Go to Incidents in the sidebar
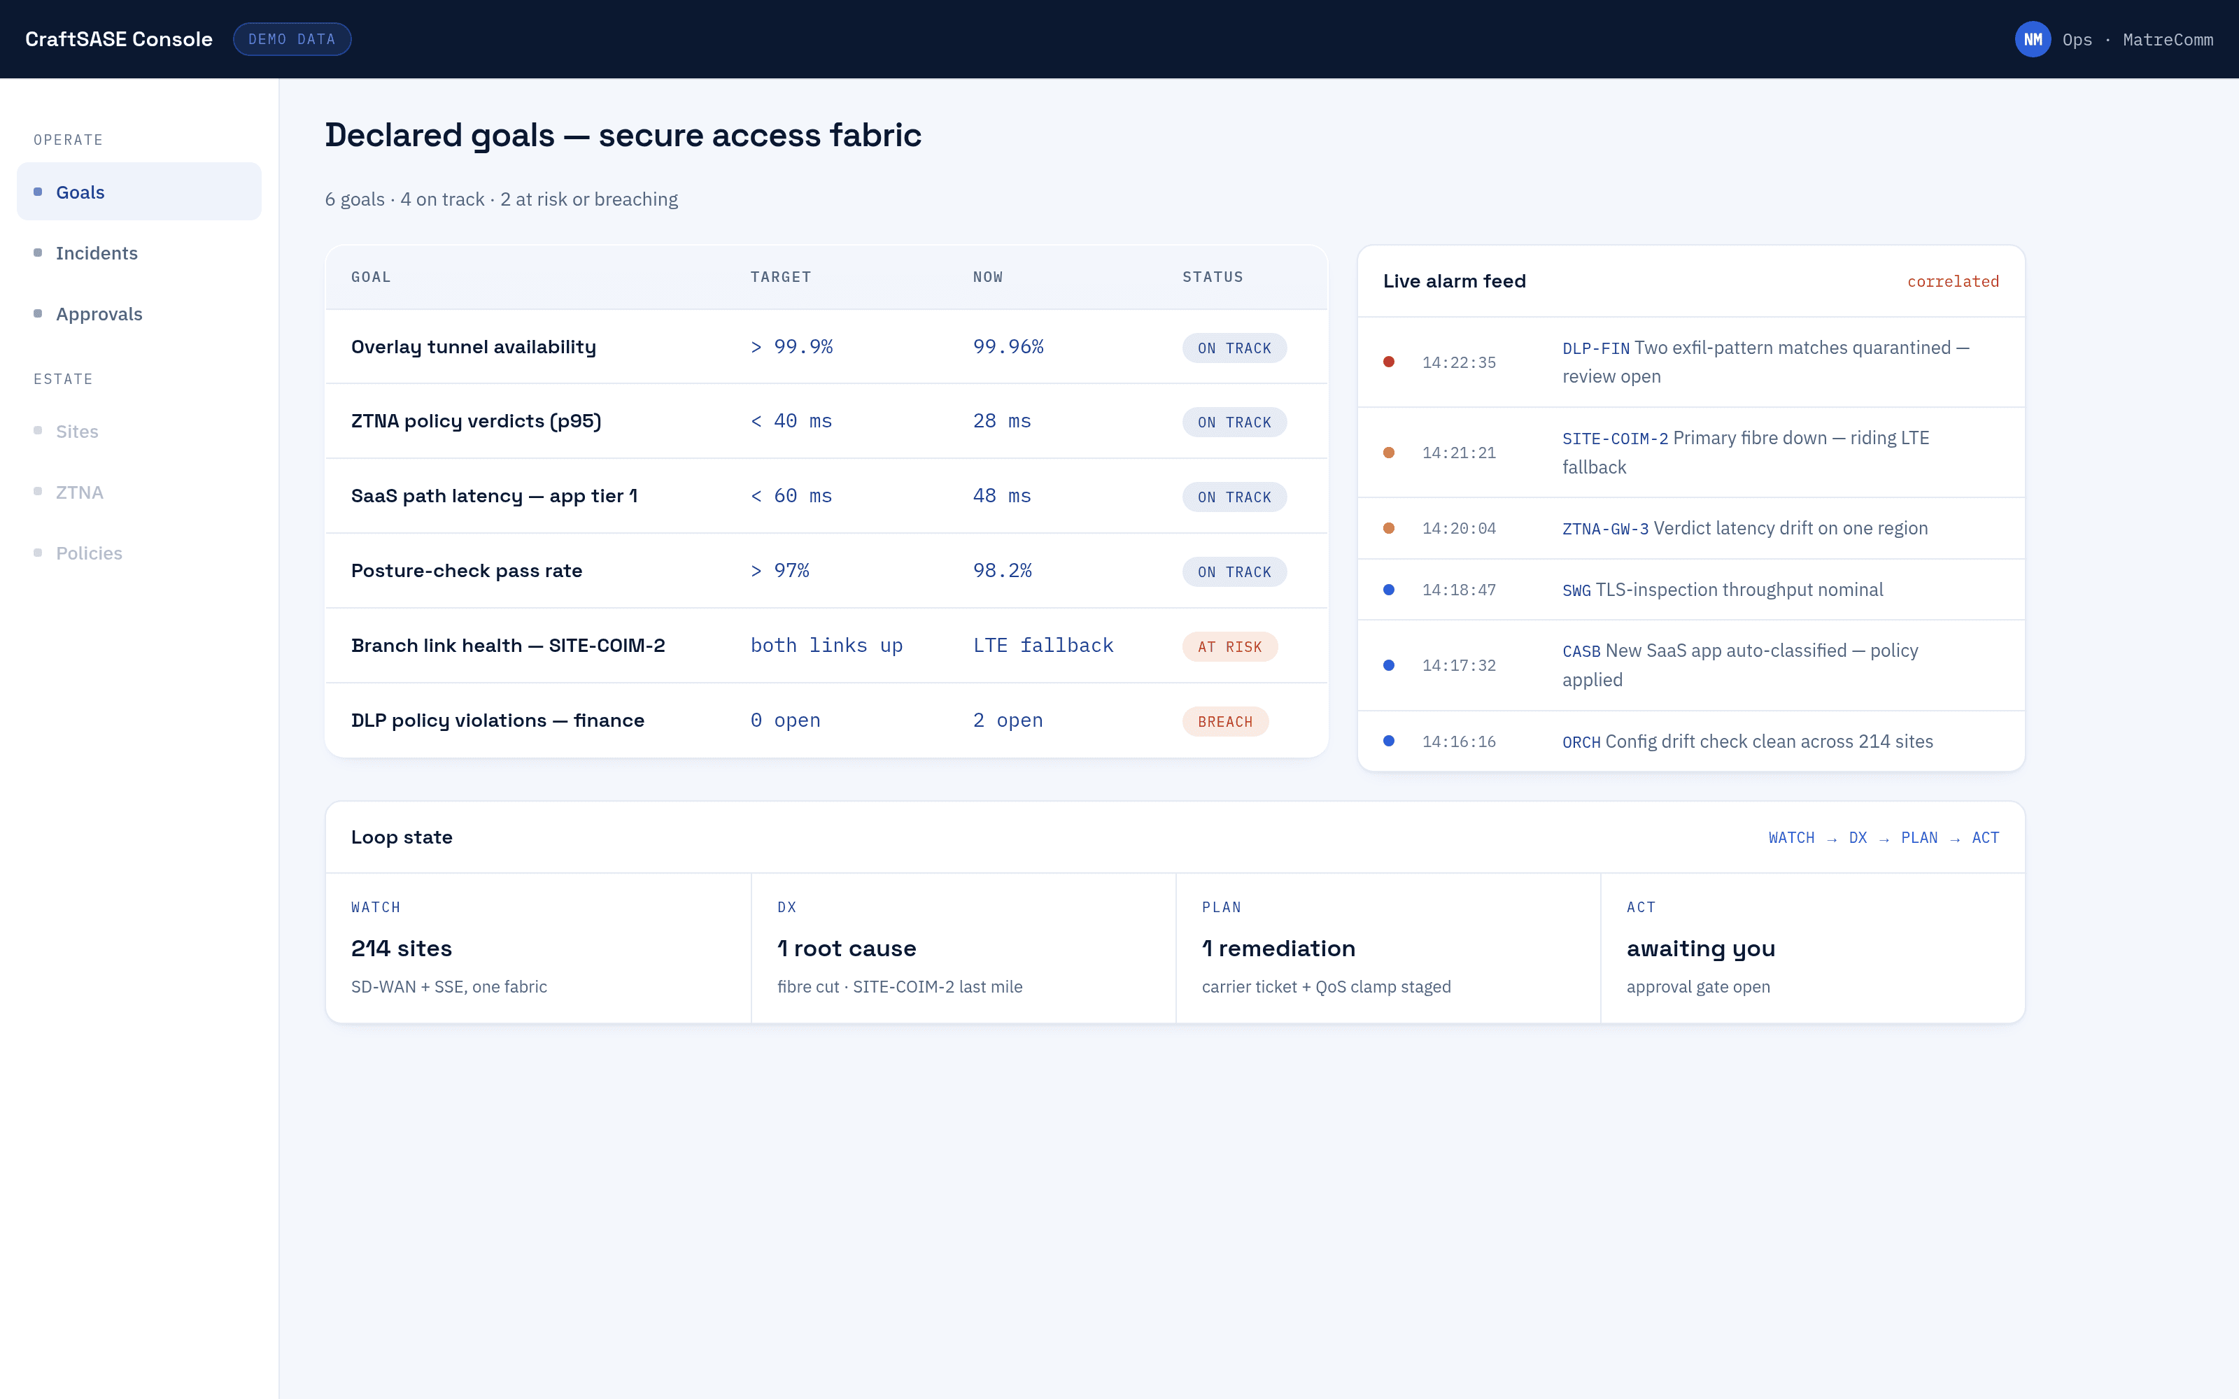The image size is (2239, 1399). coord(139,253)
